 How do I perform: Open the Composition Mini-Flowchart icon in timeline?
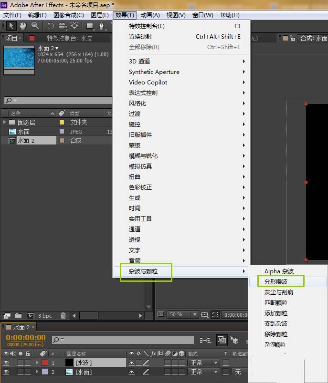(x=205, y=340)
